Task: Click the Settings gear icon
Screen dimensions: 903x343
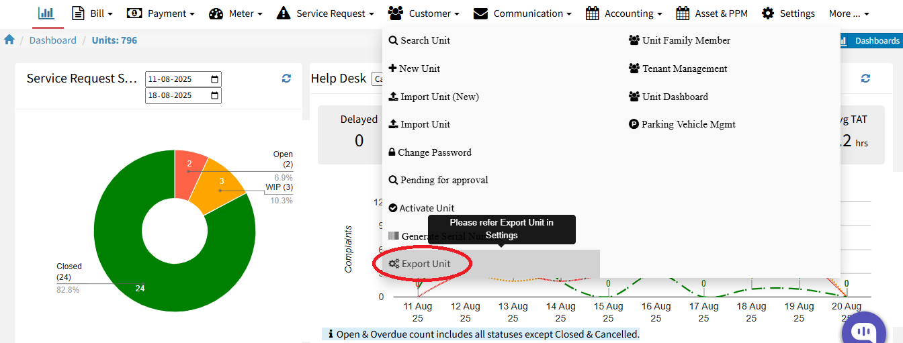Action: point(768,13)
